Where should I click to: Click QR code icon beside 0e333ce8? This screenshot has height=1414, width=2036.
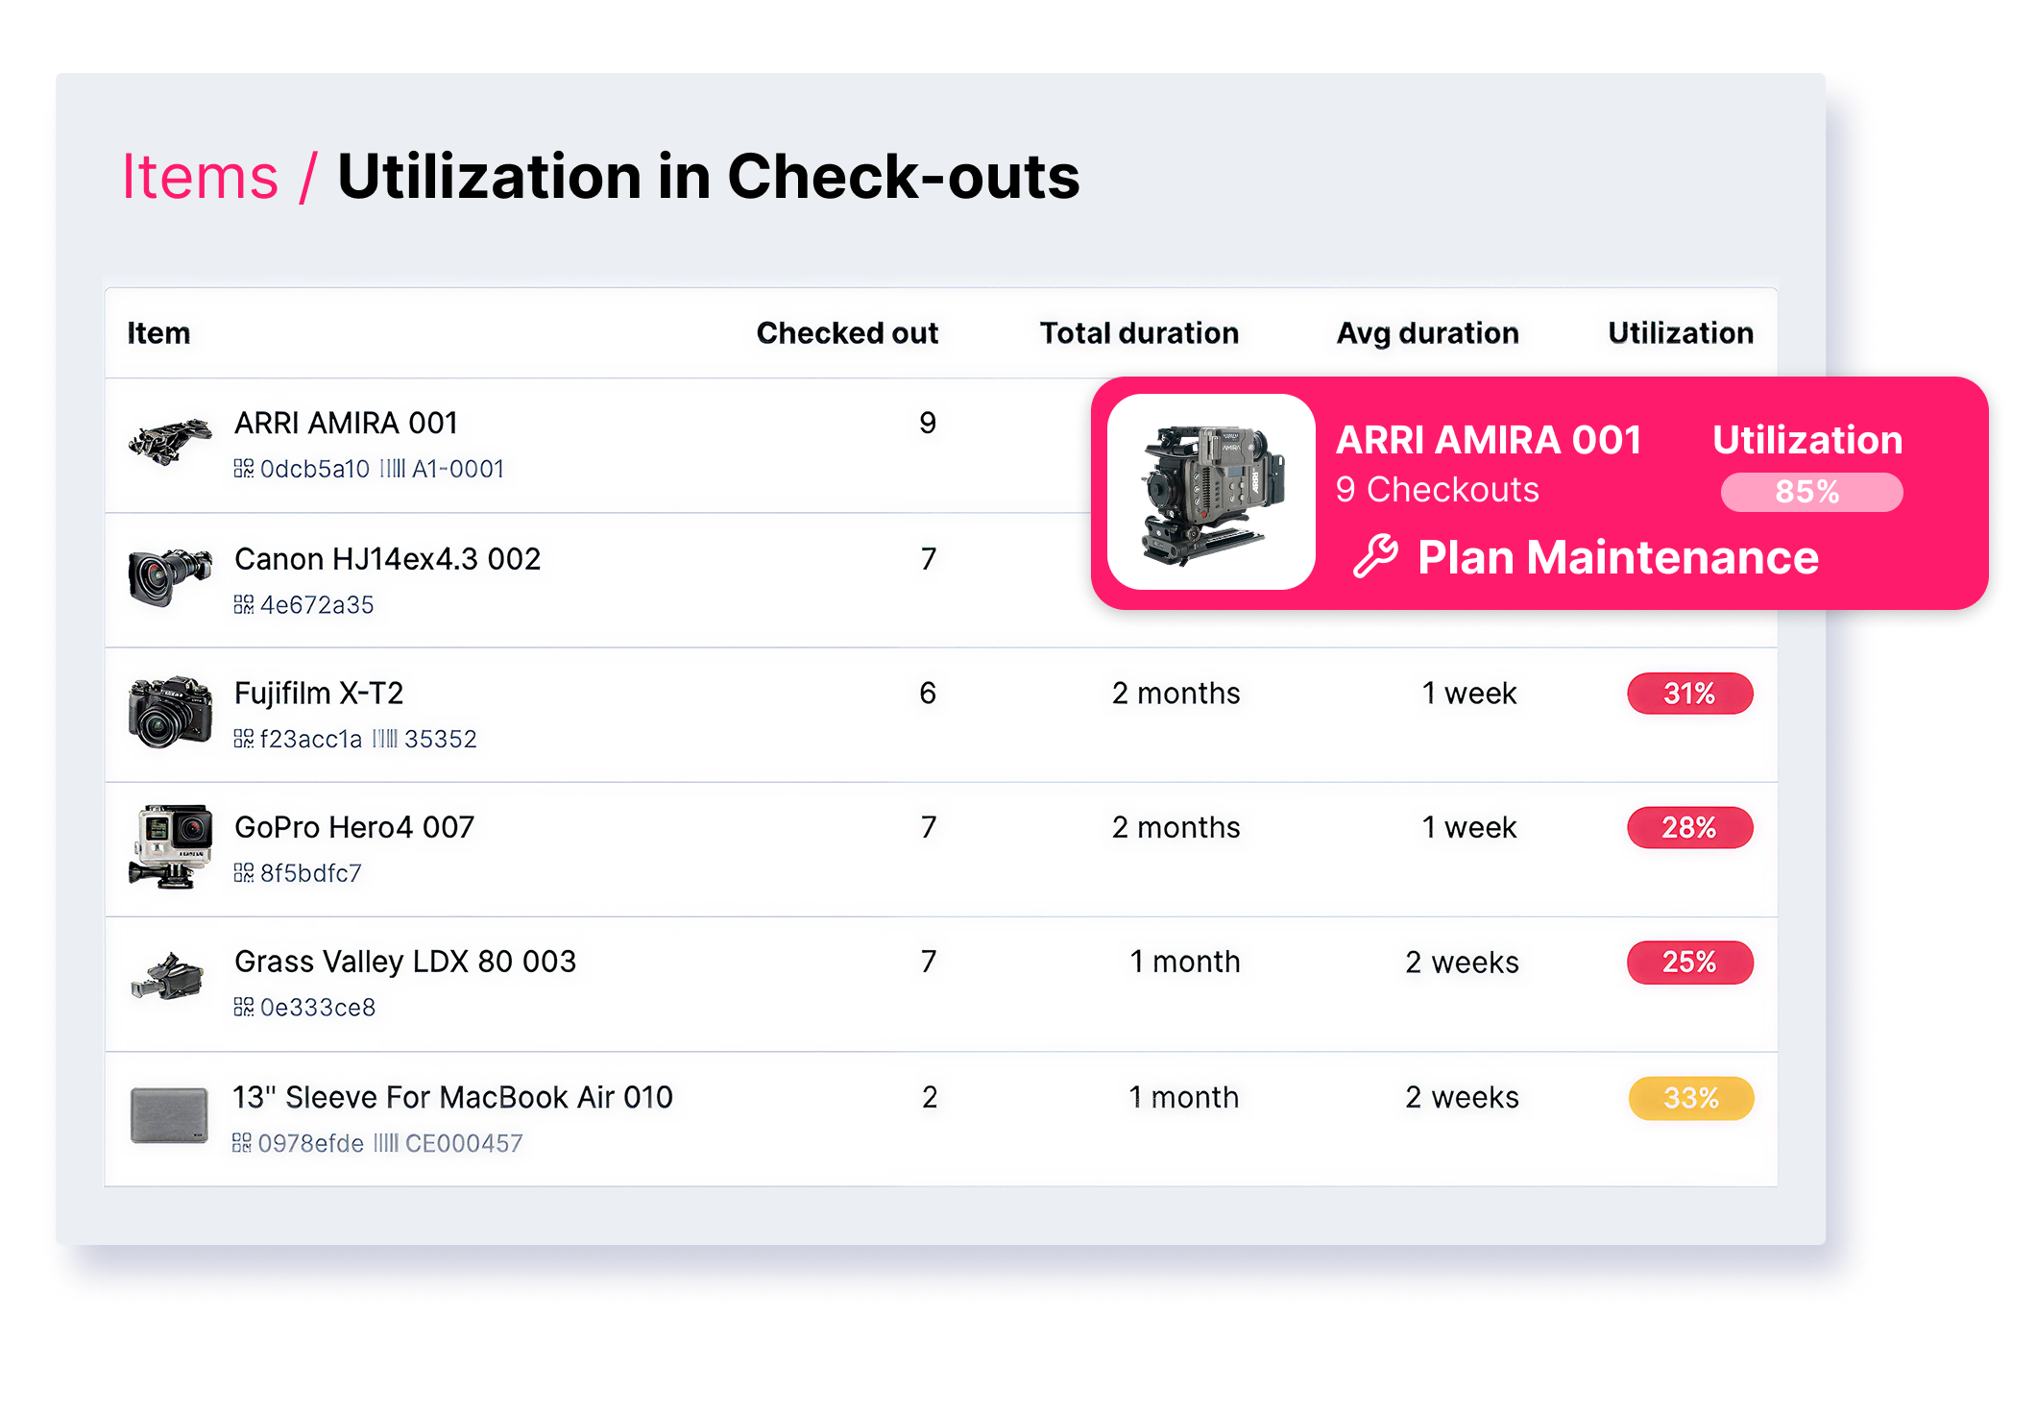pos(243,1007)
